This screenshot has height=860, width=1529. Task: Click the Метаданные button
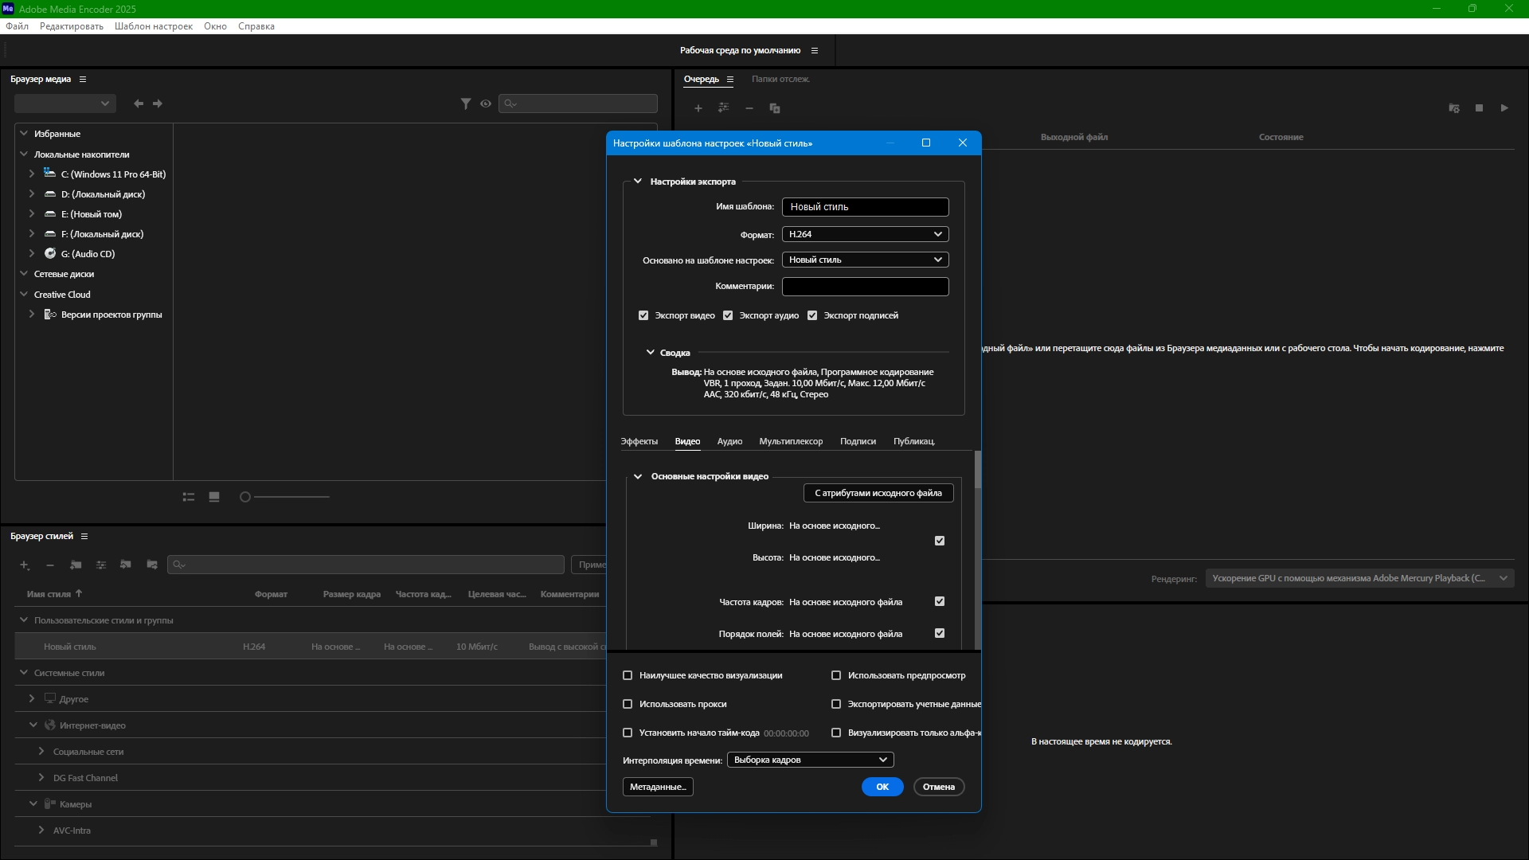click(658, 787)
